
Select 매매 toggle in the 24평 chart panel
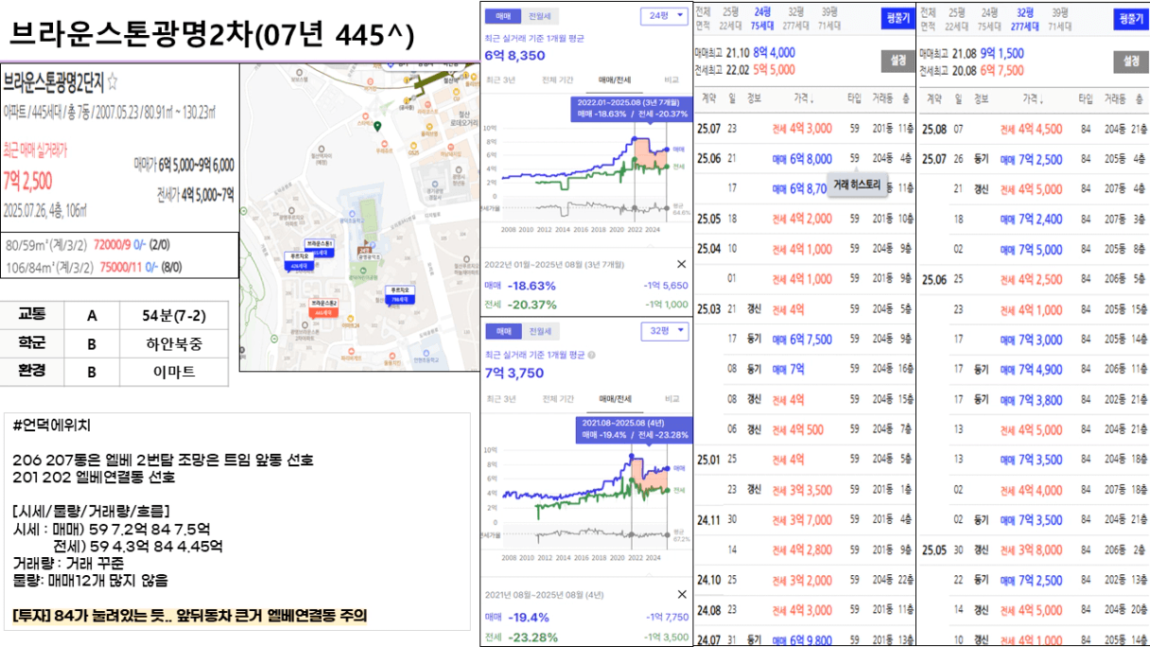point(502,16)
